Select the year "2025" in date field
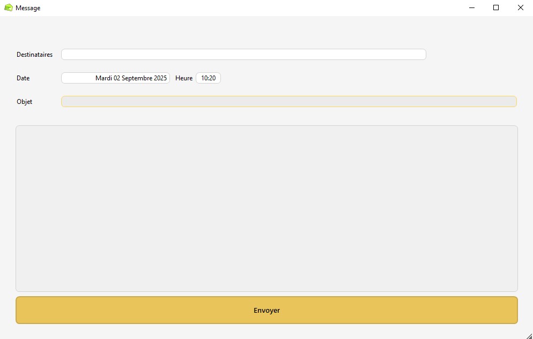The height and width of the screenshot is (339, 533). tap(160, 78)
